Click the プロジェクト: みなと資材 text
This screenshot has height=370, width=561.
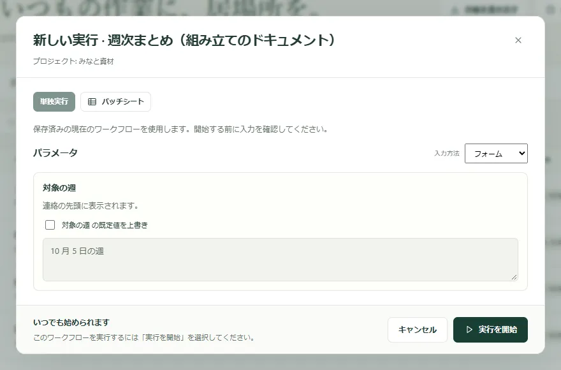point(73,61)
